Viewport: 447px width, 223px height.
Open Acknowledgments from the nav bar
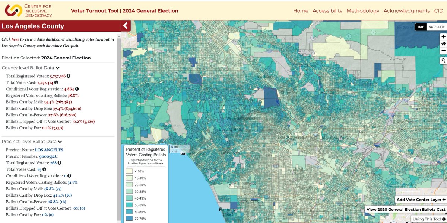[407, 11]
